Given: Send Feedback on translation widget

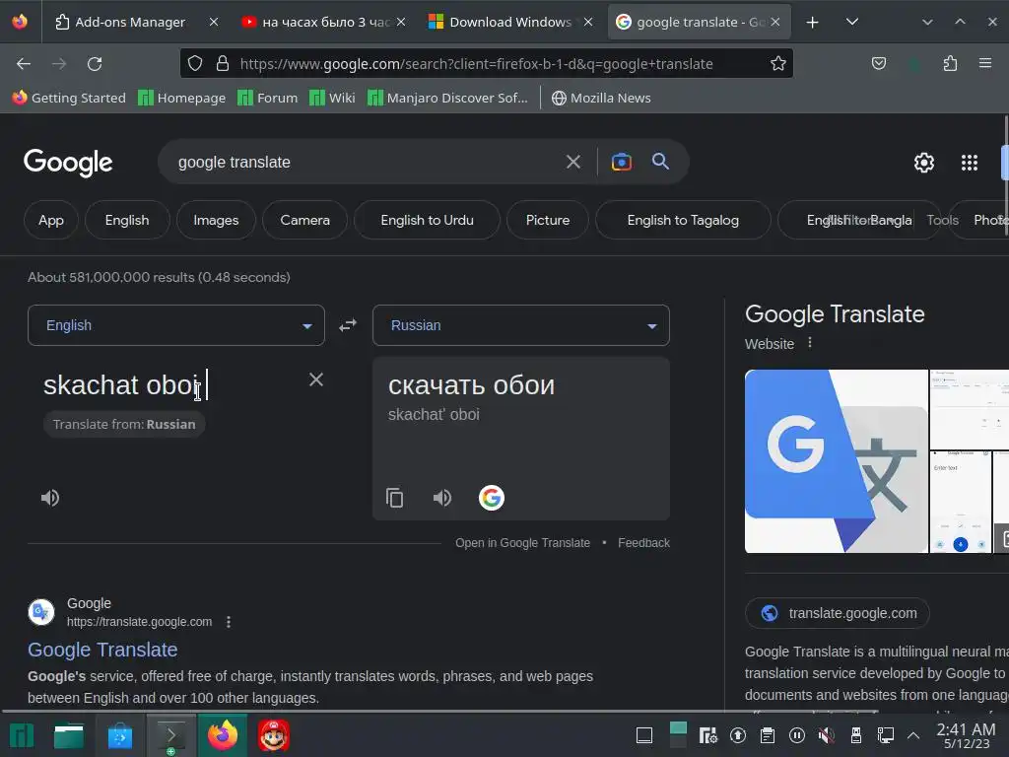Looking at the screenshot, I should click(x=643, y=543).
